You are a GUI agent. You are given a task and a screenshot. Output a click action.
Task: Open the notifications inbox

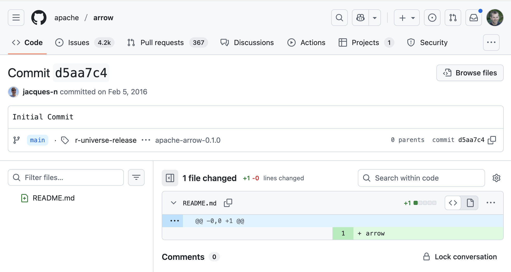pos(473,18)
